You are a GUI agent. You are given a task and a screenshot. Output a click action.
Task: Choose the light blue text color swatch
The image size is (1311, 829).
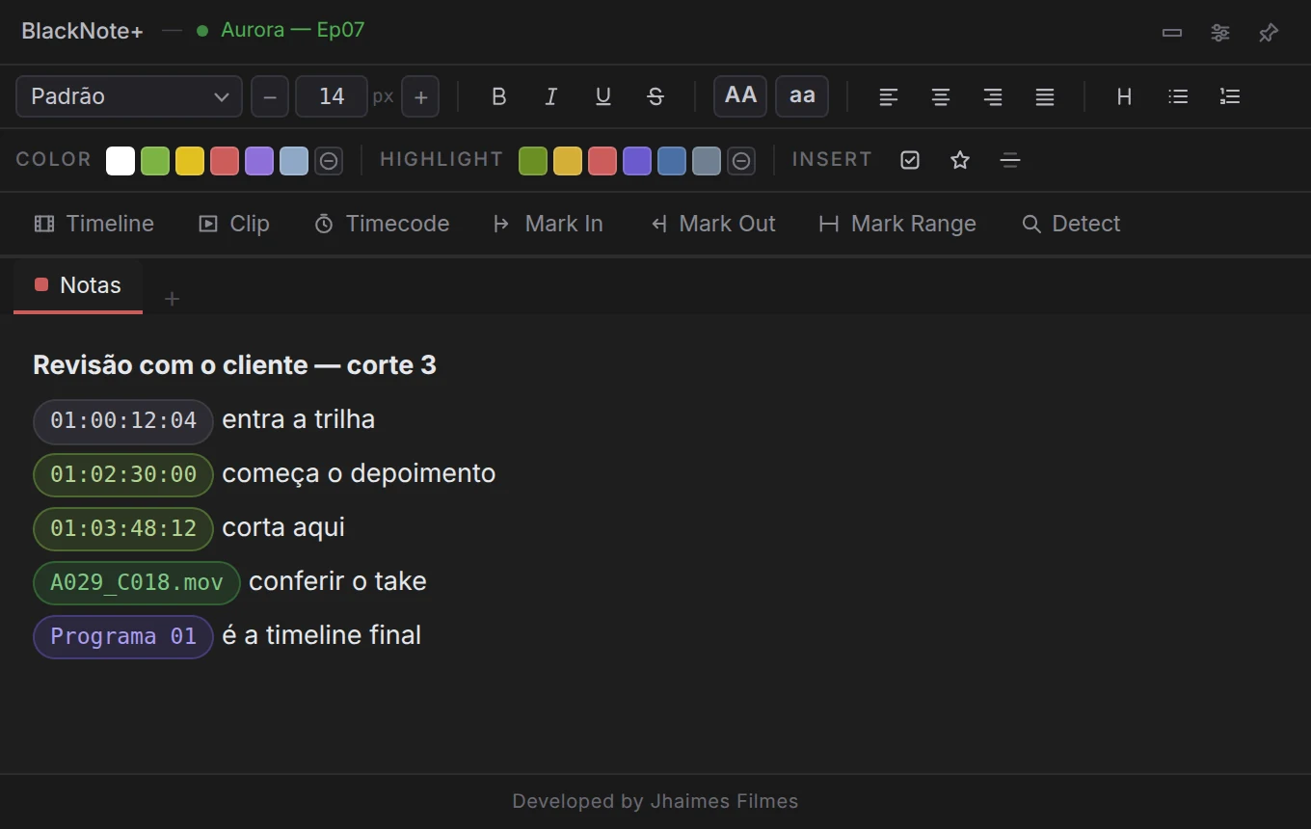tap(294, 161)
